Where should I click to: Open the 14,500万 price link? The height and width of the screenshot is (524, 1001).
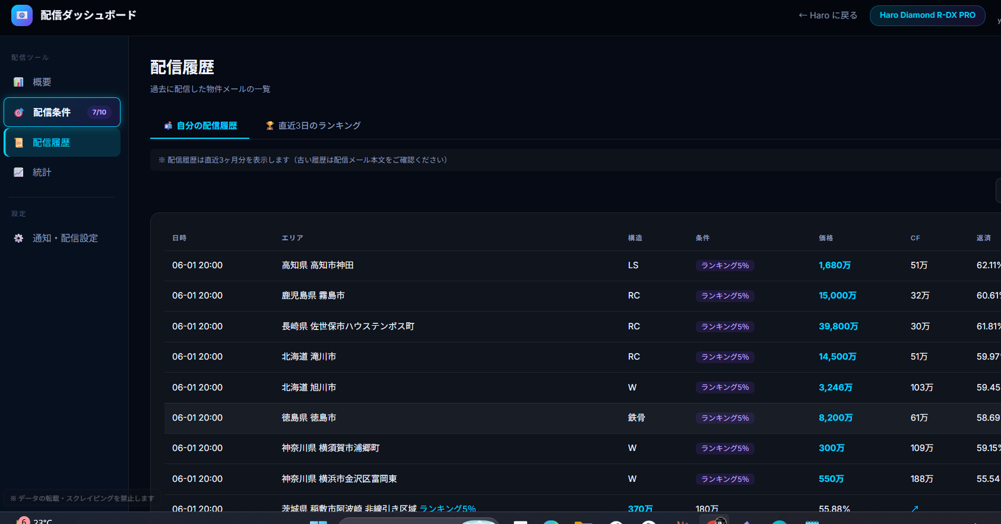[838, 357]
